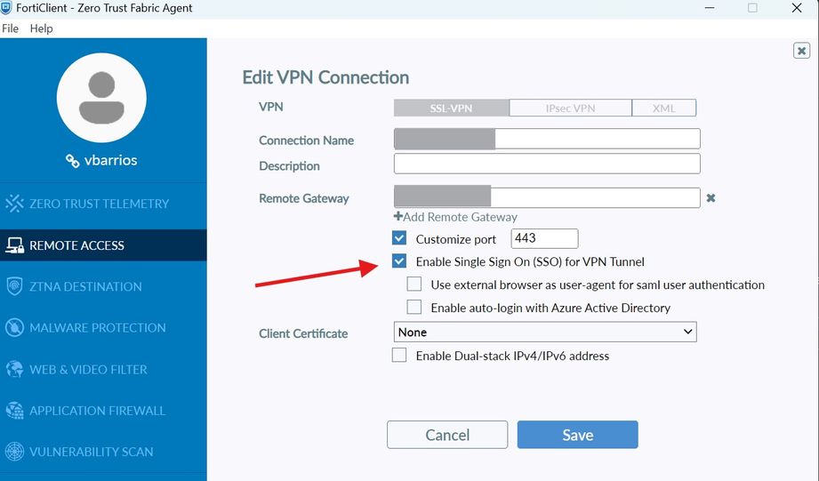Image resolution: width=819 pixels, height=481 pixels.
Task: Click the Save button
Action: pos(577,435)
